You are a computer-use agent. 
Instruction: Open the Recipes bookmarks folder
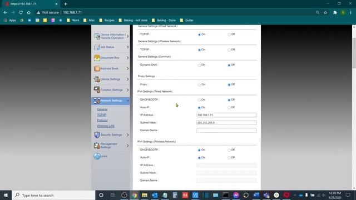click(x=107, y=20)
